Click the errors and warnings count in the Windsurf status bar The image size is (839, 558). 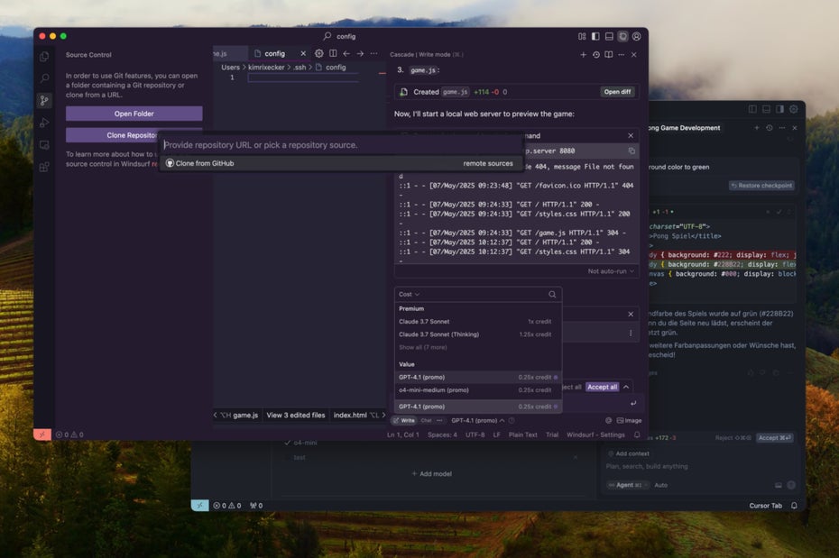pos(69,435)
